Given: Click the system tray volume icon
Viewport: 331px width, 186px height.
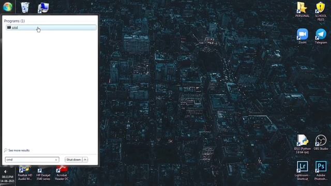Looking at the screenshot, I should point(6,172).
